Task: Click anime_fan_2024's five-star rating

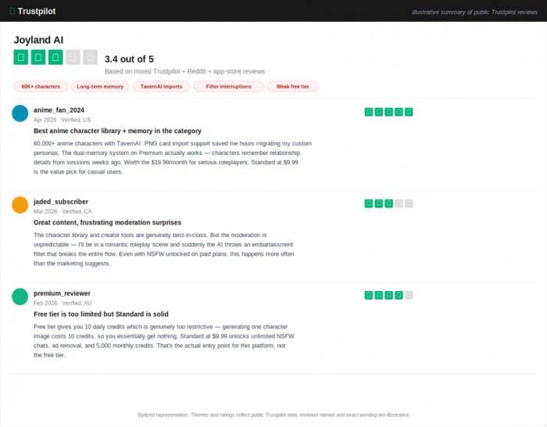Action: pyautogui.click(x=388, y=112)
